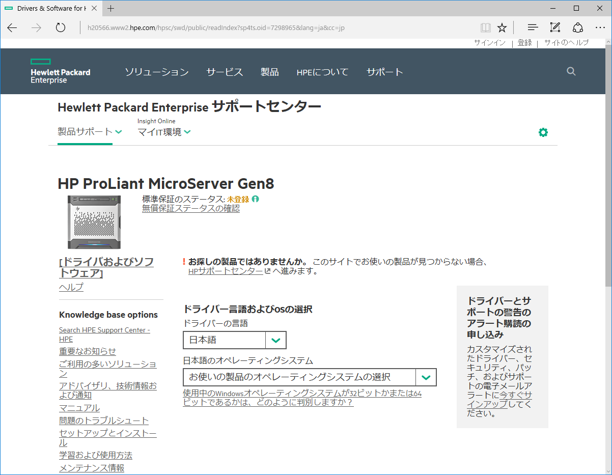Viewport: 612px width, 475px height.
Task: Open the サポート menu
Action: (384, 72)
